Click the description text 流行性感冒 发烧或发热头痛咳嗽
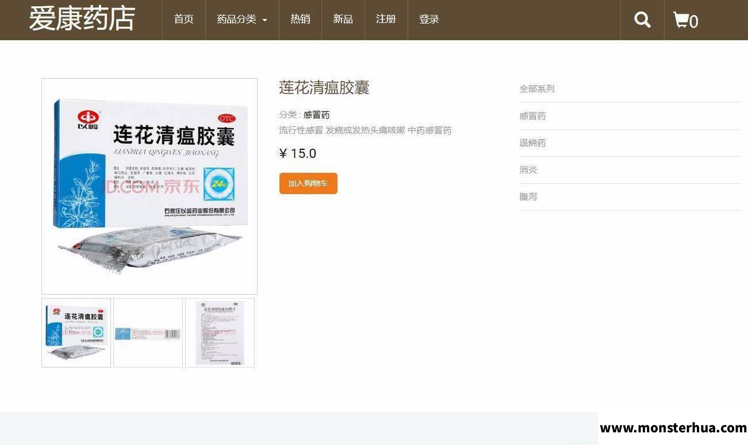Image resolution: width=748 pixels, height=445 pixels. pos(343,130)
